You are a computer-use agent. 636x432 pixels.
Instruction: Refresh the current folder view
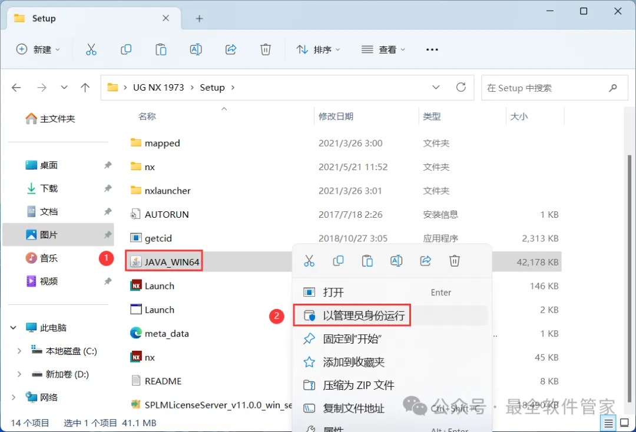pyautogui.click(x=461, y=87)
